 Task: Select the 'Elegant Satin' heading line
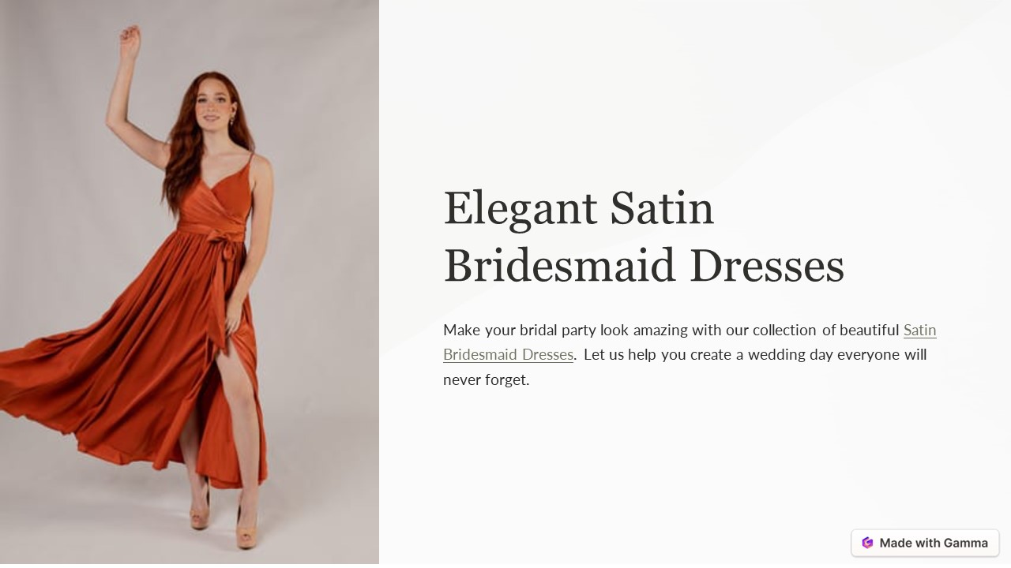(x=579, y=208)
